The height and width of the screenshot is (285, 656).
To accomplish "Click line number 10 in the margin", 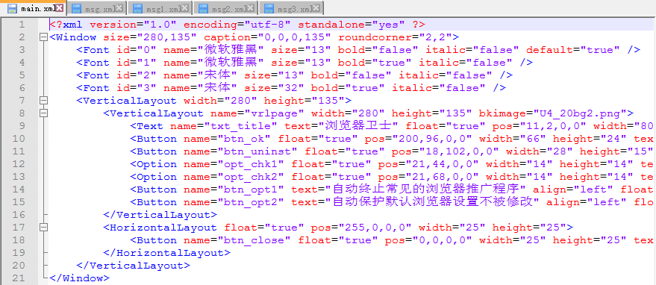I will [x=19, y=139].
